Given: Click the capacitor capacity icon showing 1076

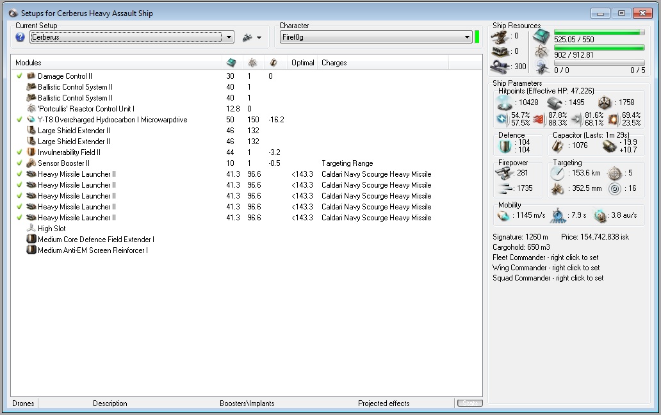Looking at the screenshot, I should tap(558, 146).
